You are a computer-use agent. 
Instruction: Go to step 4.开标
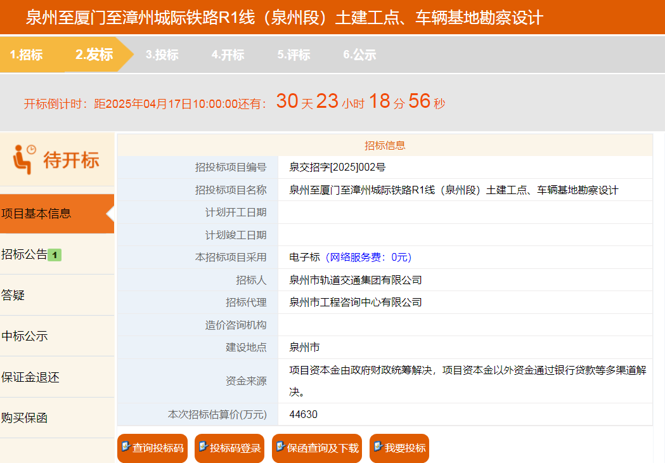pos(228,55)
